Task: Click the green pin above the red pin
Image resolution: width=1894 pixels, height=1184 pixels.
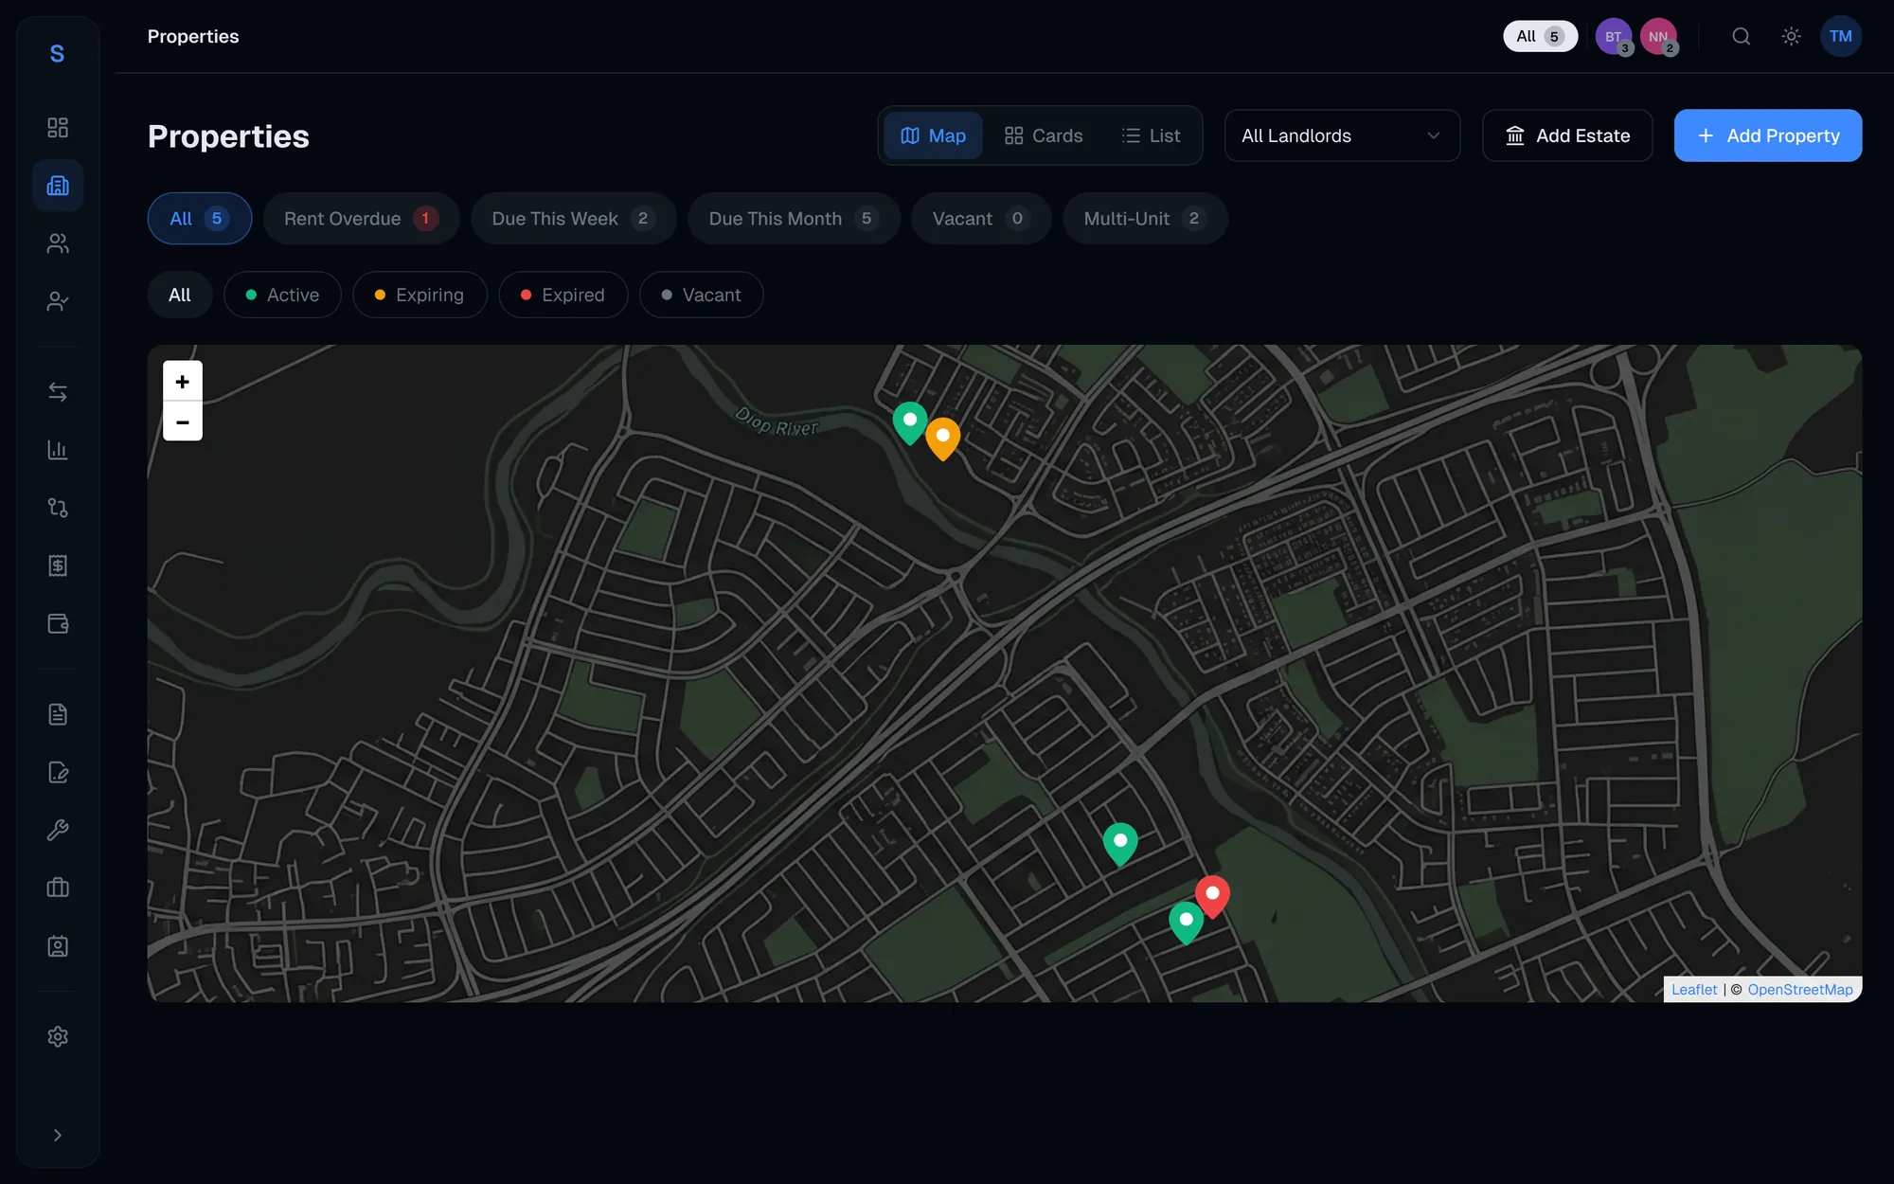Action: click(x=1120, y=842)
